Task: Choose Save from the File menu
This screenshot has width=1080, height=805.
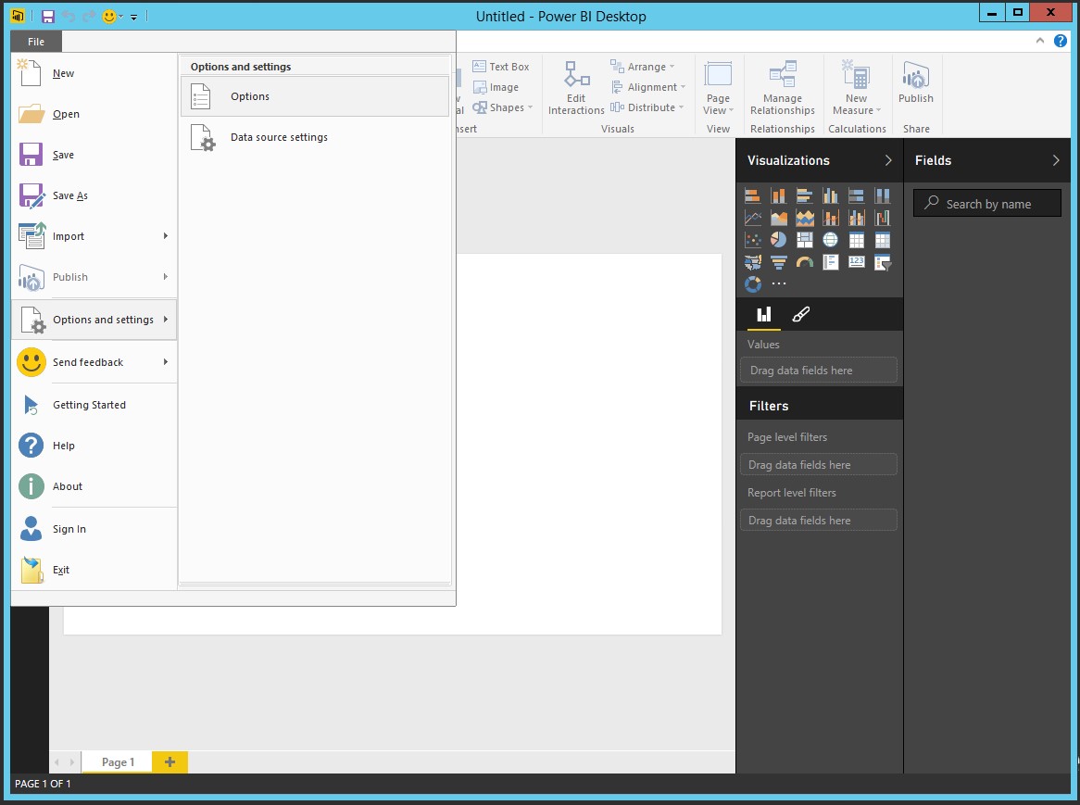Action: coord(94,155)
